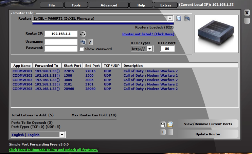Select the CODMW203 entry
This screenshot has width=252, height=154.
click(x=22, y=80)
